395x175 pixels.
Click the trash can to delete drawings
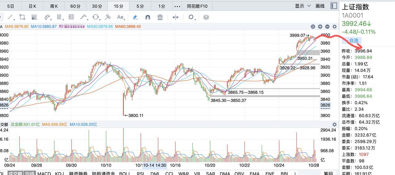(x=160, y=17)
